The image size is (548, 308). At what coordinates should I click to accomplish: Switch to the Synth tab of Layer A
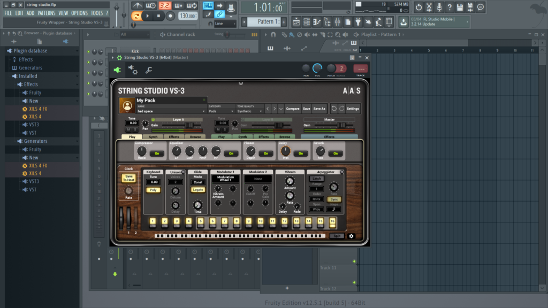pyautogui.click(x=154, y=135)
